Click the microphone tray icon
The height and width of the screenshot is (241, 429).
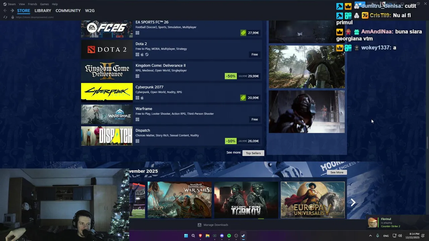(378, 236)
